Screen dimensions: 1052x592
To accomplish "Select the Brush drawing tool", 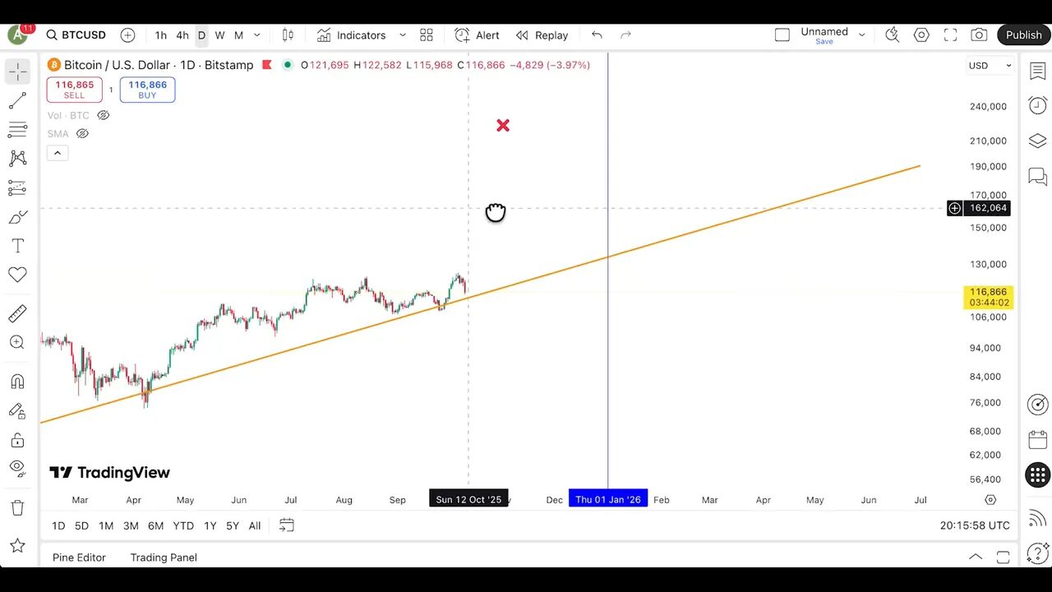I will click(17, 216).
